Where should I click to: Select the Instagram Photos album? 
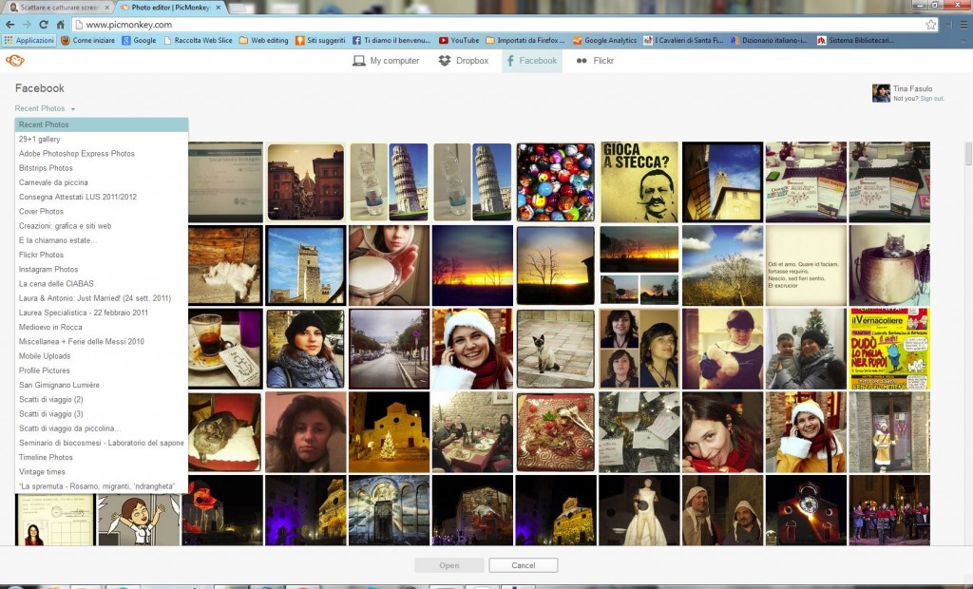click(101, 270)
